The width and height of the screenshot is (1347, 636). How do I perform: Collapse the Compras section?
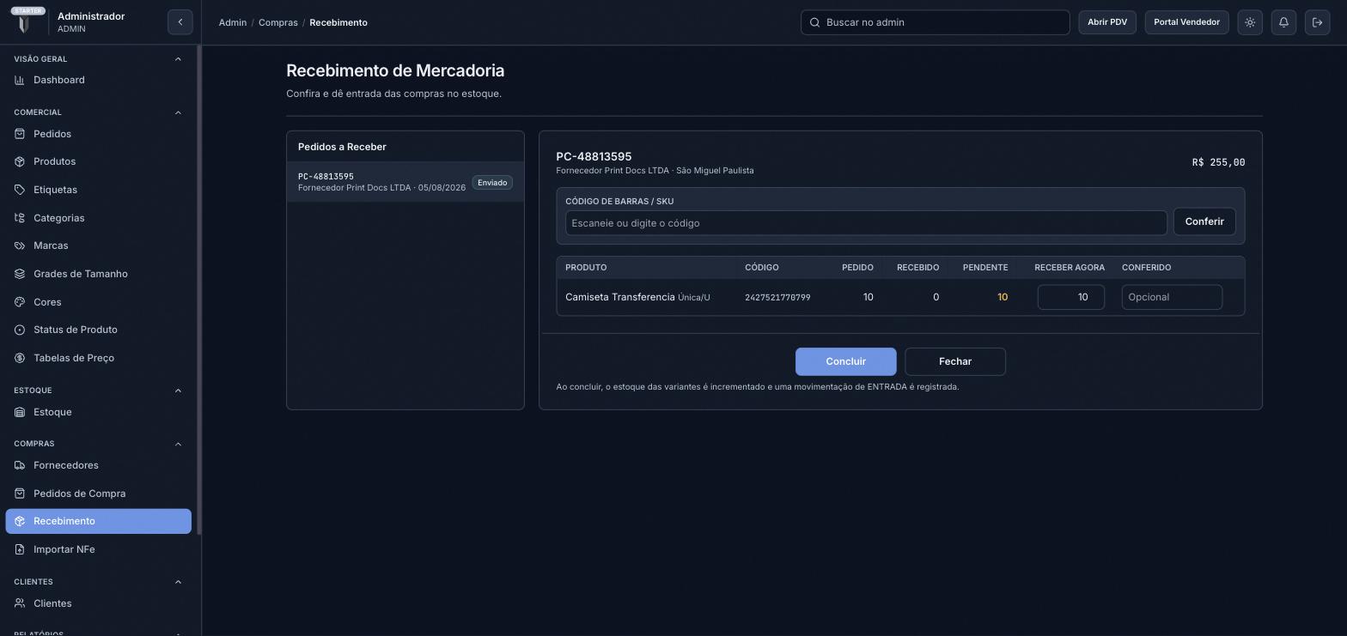(x=178, y=444)
